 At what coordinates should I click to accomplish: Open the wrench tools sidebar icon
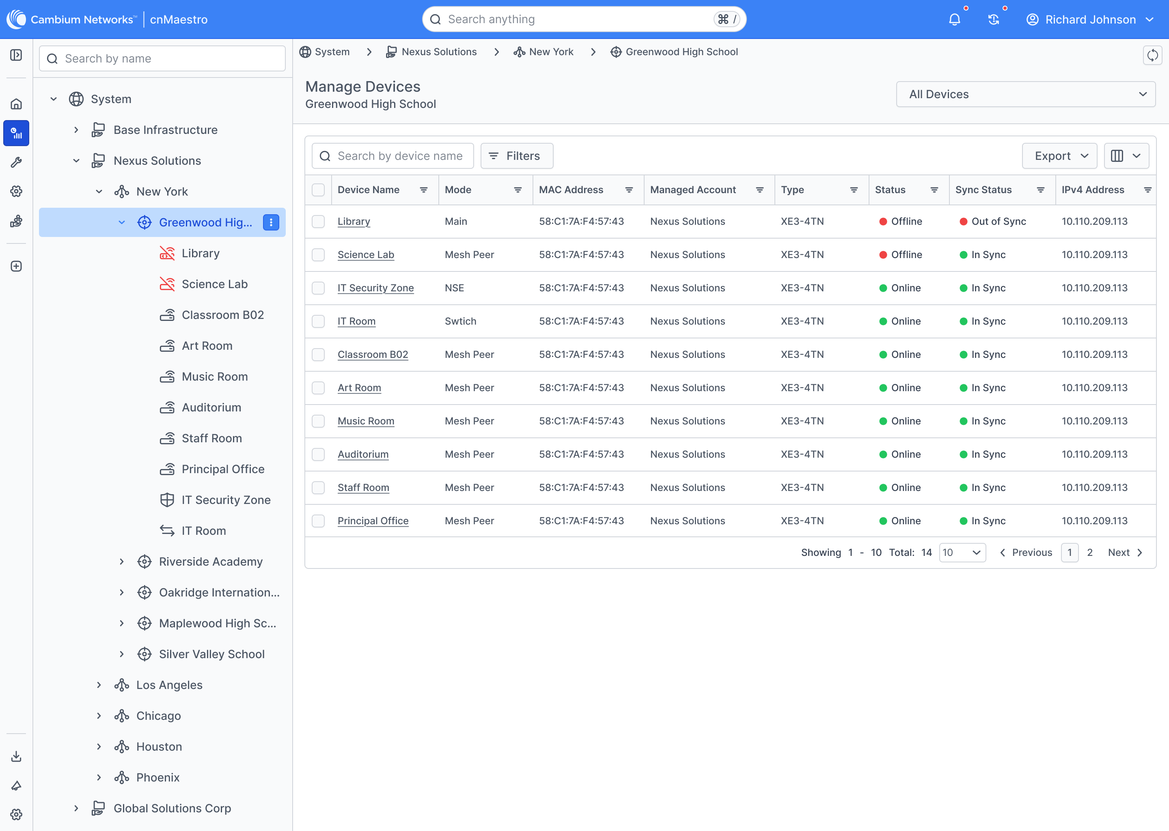point(16,162)
